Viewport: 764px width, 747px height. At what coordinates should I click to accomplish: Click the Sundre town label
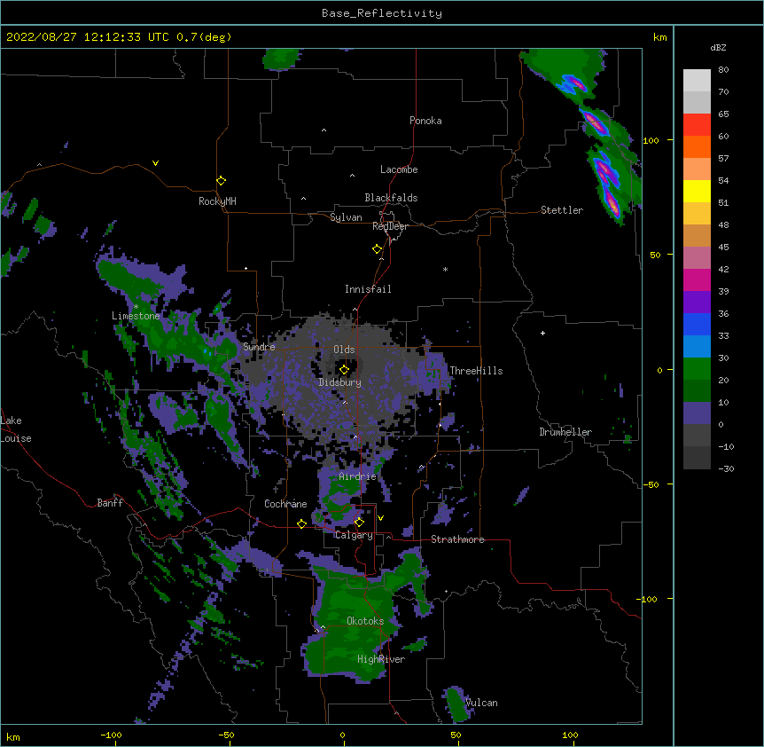pyautogui.click(x=259, y=347)
